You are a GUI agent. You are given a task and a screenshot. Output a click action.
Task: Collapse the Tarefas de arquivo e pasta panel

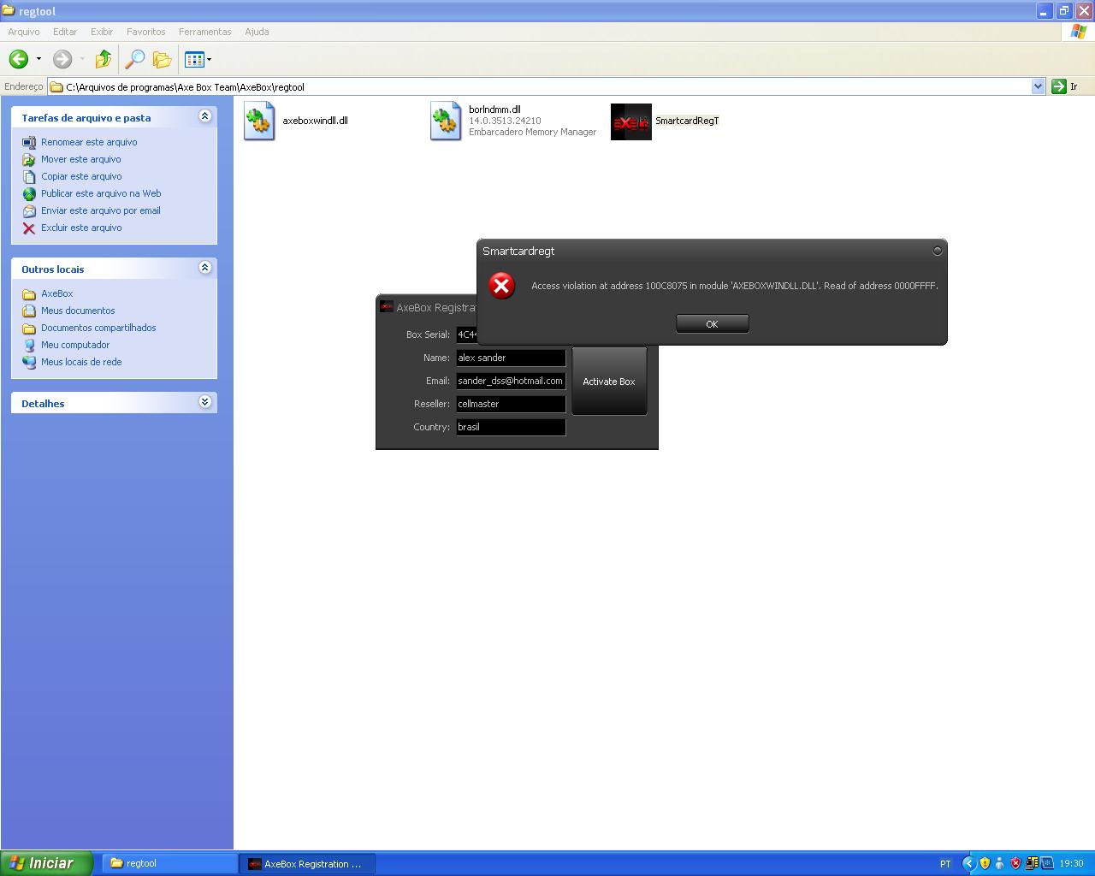coord(204,116)
